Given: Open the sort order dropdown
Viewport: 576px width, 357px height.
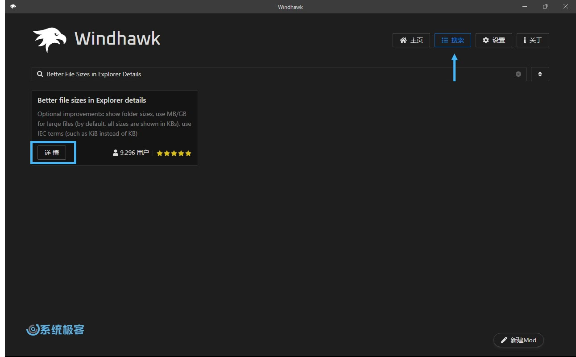Looking at the screenshot, I should [540, 74].
